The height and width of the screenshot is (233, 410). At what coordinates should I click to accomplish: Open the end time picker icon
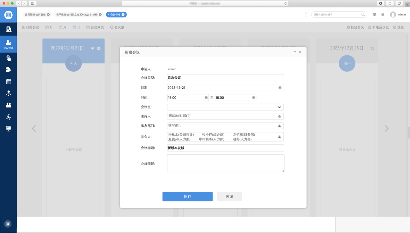point(253,98)
